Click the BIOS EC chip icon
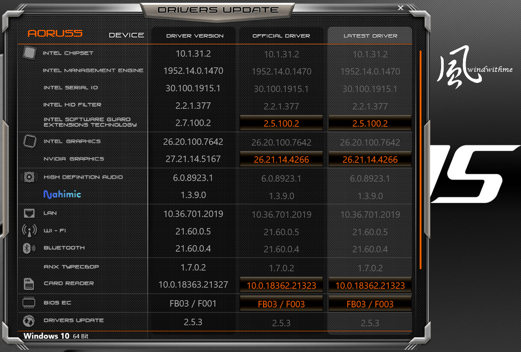521x352 pixels. click(28, 303)
